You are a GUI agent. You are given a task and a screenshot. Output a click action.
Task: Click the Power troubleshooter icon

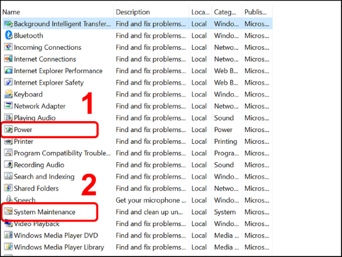coord(8,130)
